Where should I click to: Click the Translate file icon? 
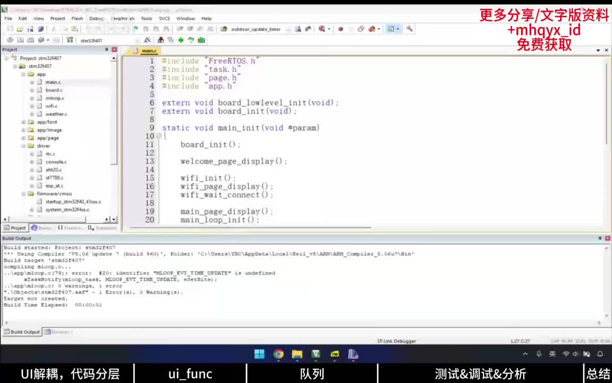[x=10, y=40]
